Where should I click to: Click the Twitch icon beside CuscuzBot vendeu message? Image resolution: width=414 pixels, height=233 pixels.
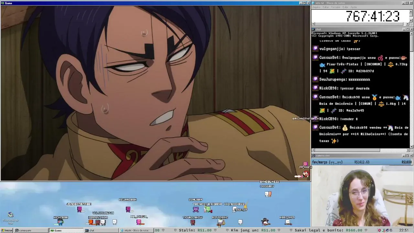(x=315, y=128)
